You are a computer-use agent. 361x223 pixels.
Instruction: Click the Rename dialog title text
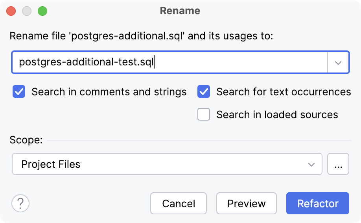point(180,11)
